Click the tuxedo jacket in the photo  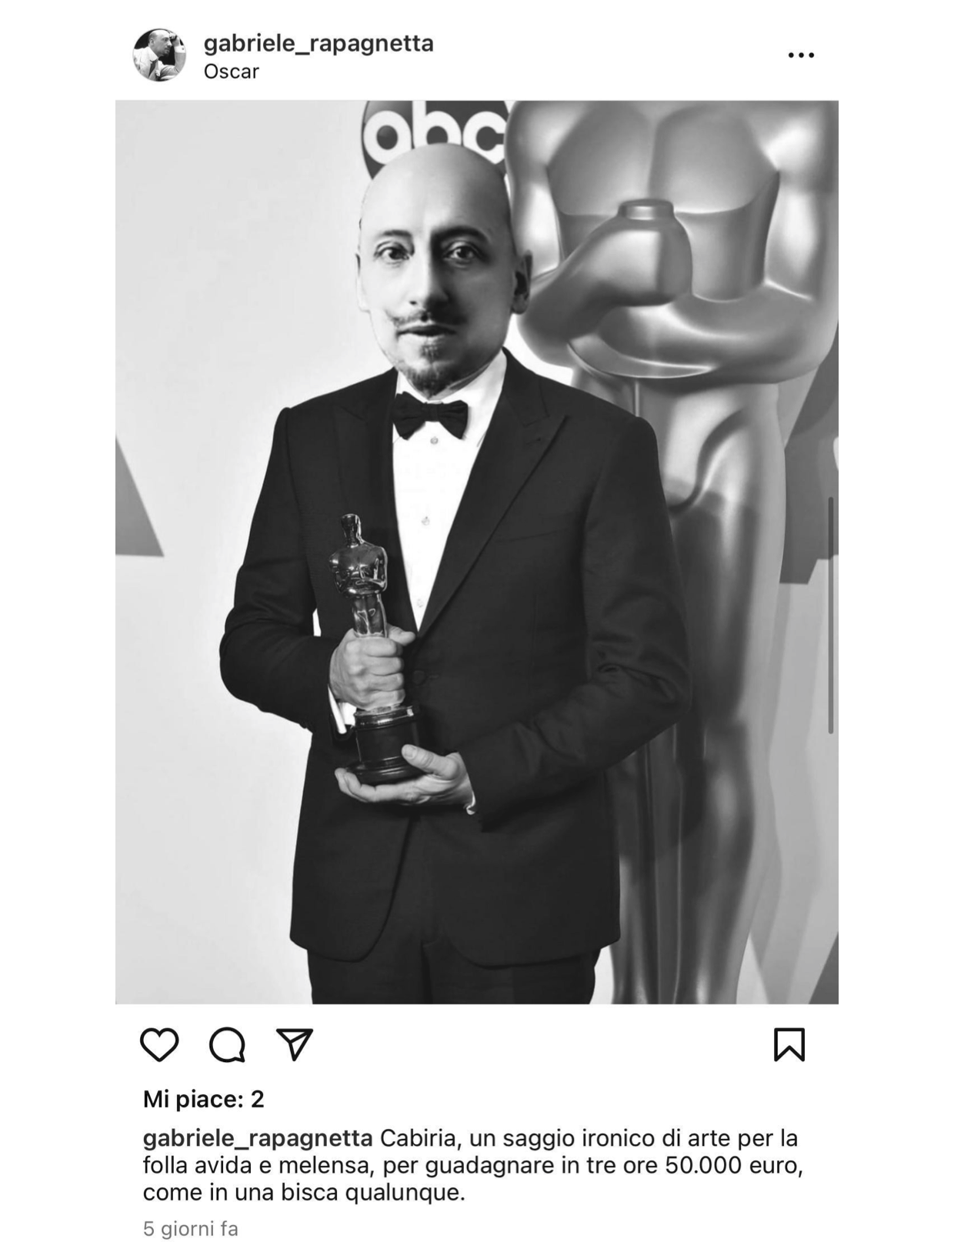454,662
